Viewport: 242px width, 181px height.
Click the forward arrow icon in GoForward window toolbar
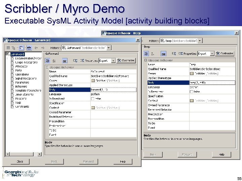coord(43,48)
